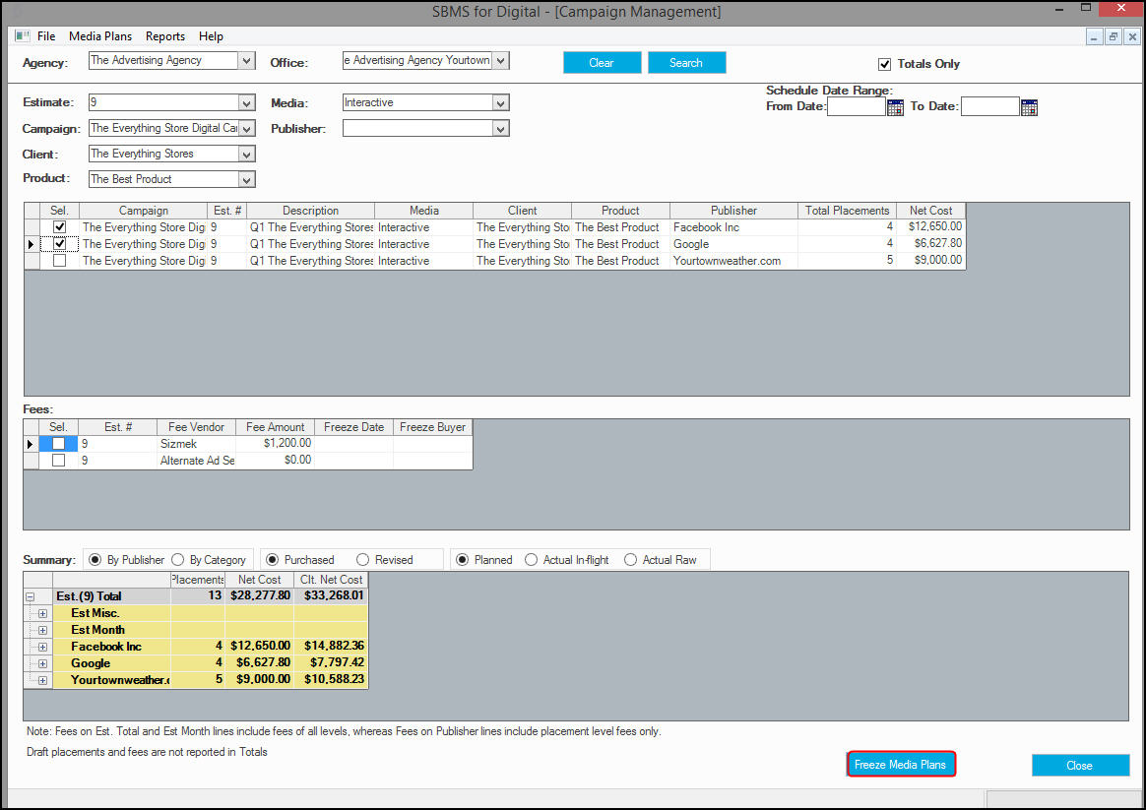Screen dimensions: 1146x810
Task: Open the Agency dropdown list
Action: point(246,61)
